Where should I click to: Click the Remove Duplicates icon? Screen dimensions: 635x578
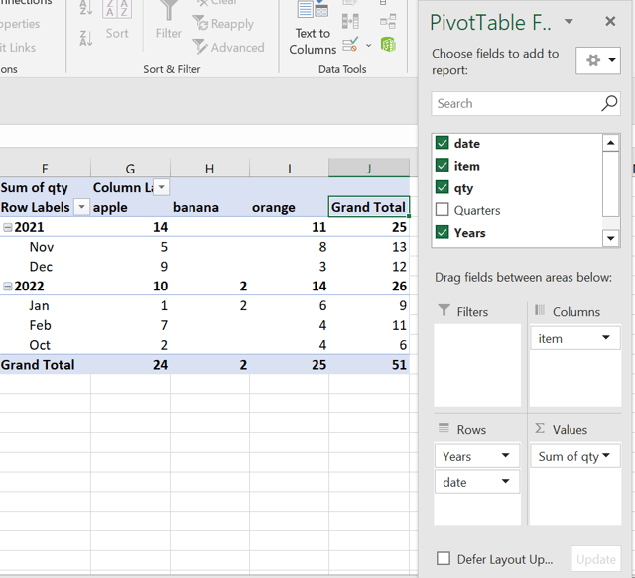(350, 21)
